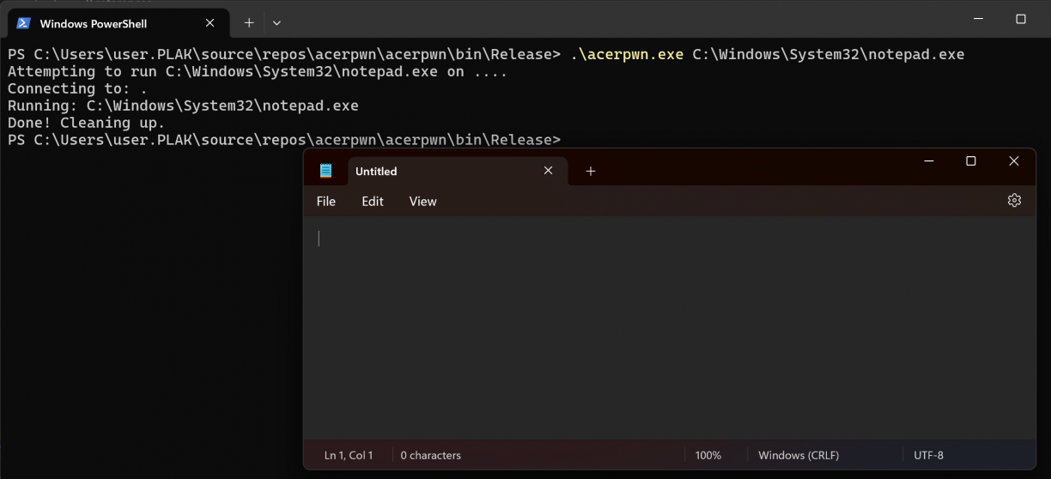Screen dimensions: 1051x479
Task: Open Notepad settings gear
Action: point(1014,200)
